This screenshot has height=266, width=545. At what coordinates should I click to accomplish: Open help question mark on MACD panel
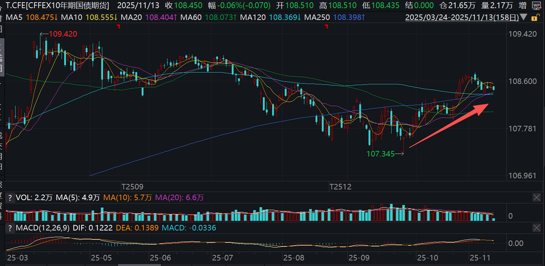[x=10, y=228]
